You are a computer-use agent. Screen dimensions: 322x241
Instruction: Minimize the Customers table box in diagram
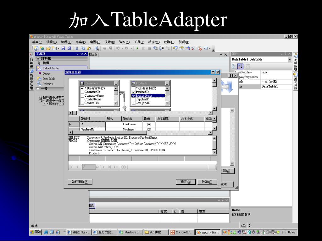point(116,83)
